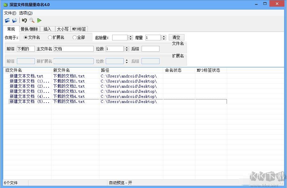The image size is (287, 188).
Task: Decrease 增量 with down arrow
Action: (164, 39)
